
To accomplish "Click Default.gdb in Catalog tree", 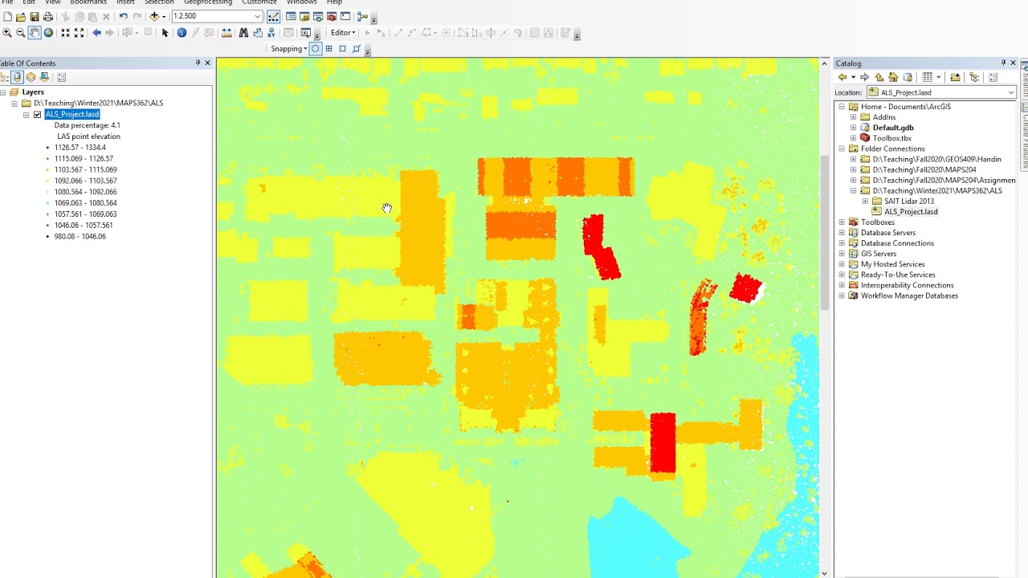I will [893, 128].
